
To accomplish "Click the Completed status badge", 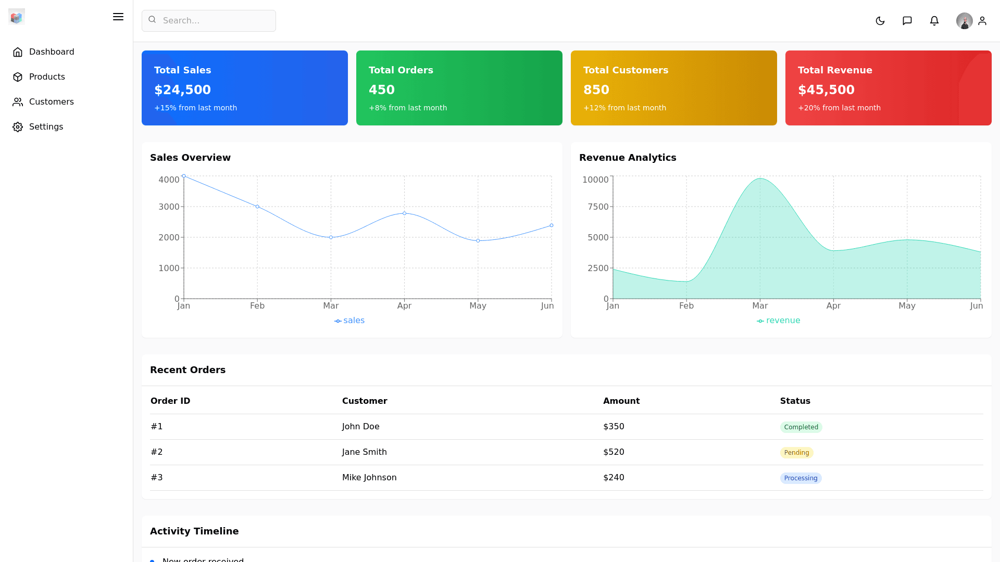I will (x=801, y=427).
